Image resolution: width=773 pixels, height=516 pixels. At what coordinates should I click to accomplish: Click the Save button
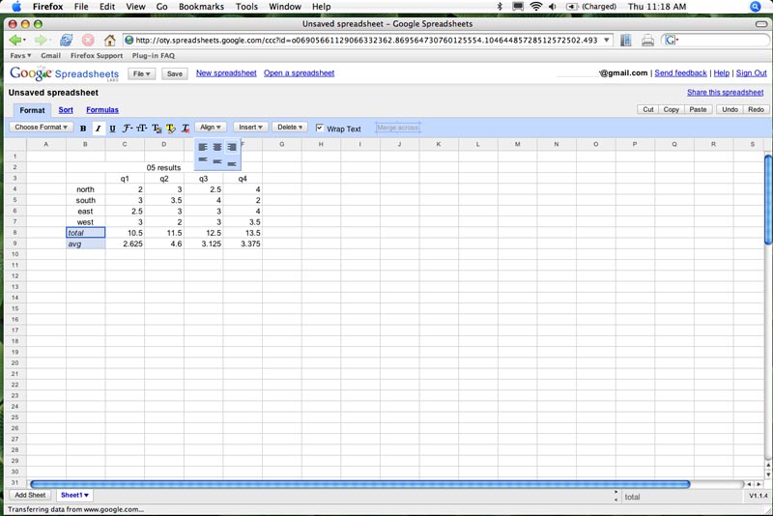click(175, 74)
